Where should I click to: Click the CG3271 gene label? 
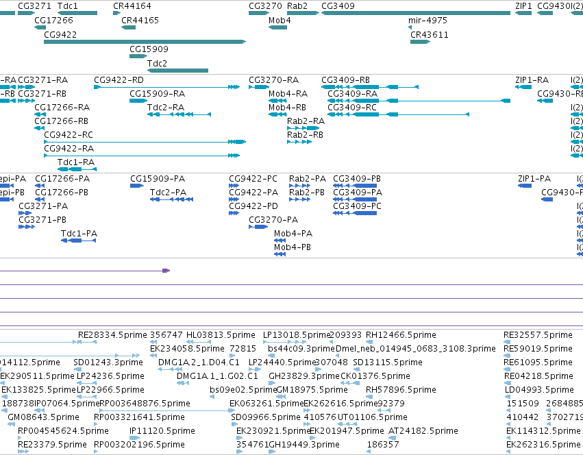tap(34, 6)
